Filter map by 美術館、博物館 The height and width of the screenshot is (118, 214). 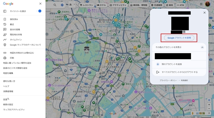click(139, 5)
